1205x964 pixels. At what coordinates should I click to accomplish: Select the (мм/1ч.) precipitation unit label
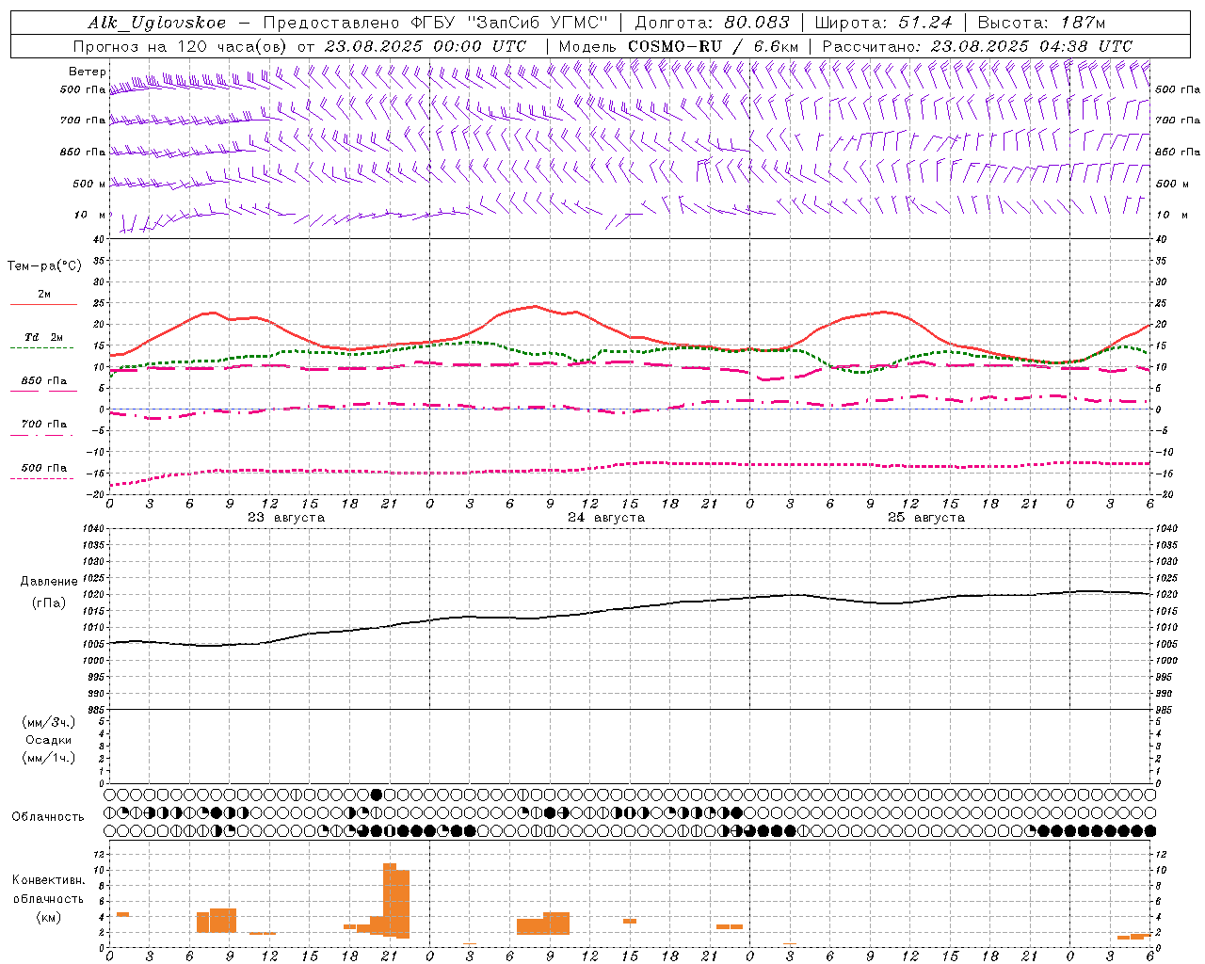coord(49,758)
